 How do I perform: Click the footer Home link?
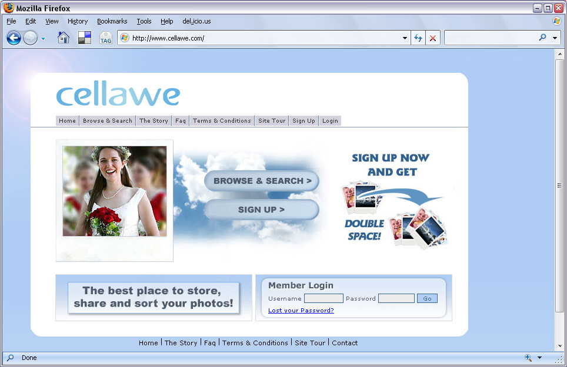click(148, 343)
